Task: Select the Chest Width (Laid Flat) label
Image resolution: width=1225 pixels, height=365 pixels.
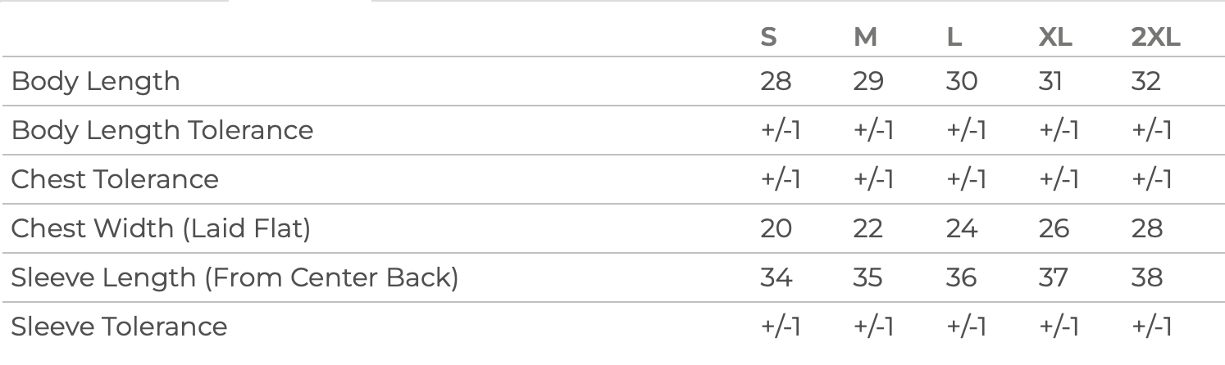Action: click(161, 228)
